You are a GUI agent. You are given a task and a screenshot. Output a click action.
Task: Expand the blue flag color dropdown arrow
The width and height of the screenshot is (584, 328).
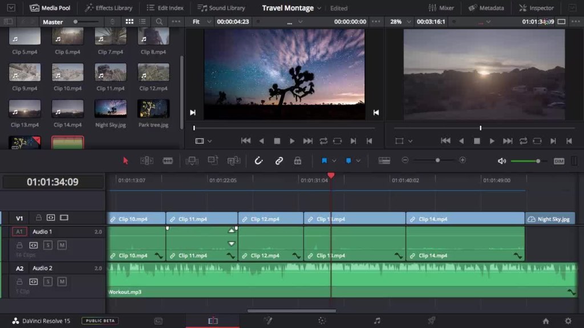point(334,161)
